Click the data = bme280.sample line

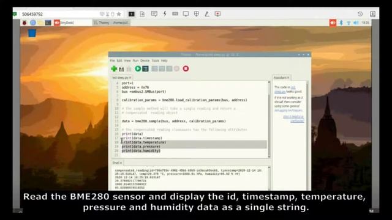pyautogui.click(x=174, y=121)
